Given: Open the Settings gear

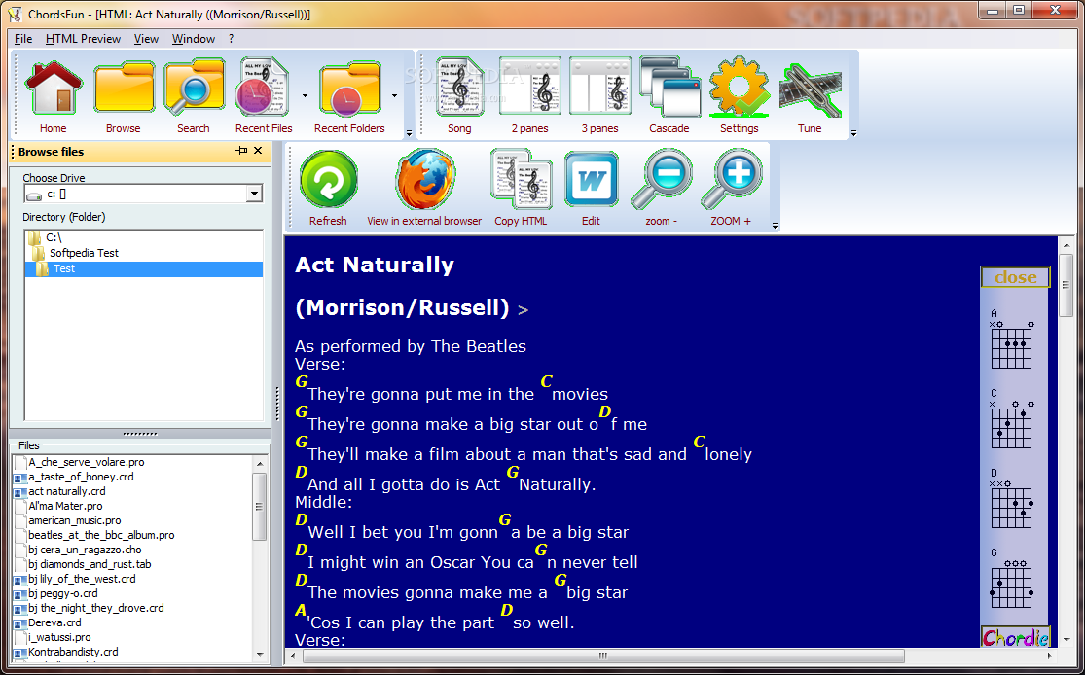Looking at the screenshot, I should click(739, 88).
